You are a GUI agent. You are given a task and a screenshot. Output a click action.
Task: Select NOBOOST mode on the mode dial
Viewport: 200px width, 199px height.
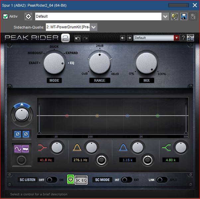tap(35, 53)
